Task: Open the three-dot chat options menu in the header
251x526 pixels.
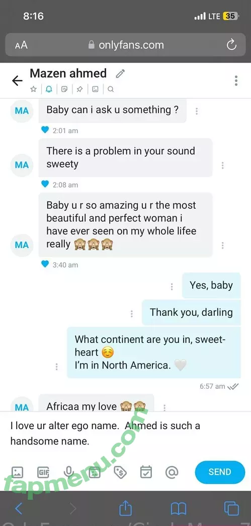Action: click(236, 81)
